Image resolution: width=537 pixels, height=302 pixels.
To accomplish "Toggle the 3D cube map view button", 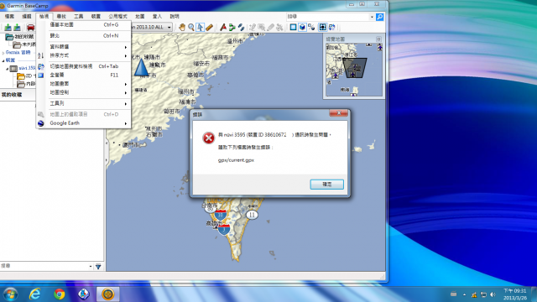I will tap(302, 27).
